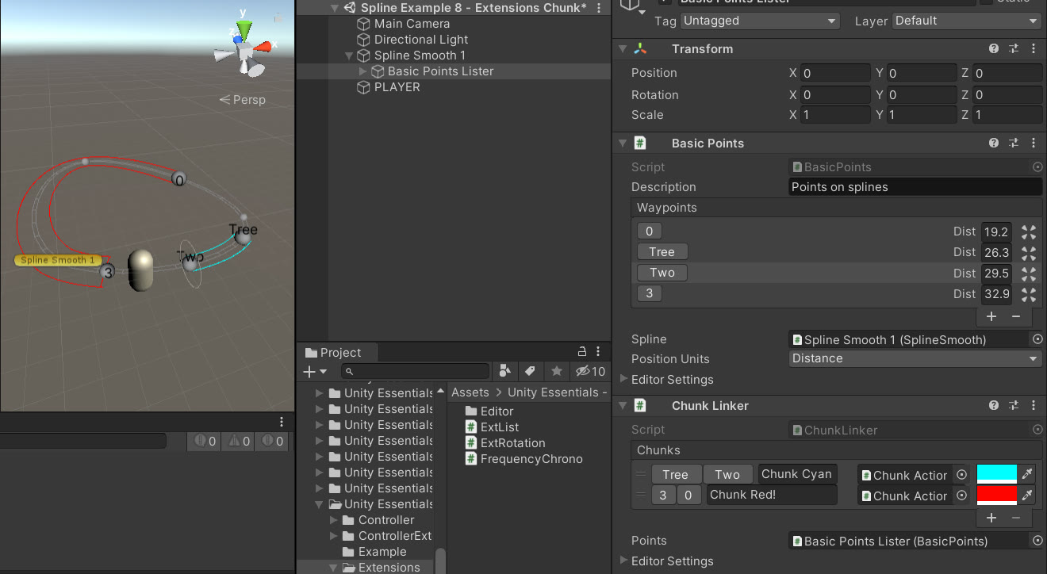Open the Chunk Linker three-dot menu
The image size is (1047, 574).
click(x=1034, y=406)
